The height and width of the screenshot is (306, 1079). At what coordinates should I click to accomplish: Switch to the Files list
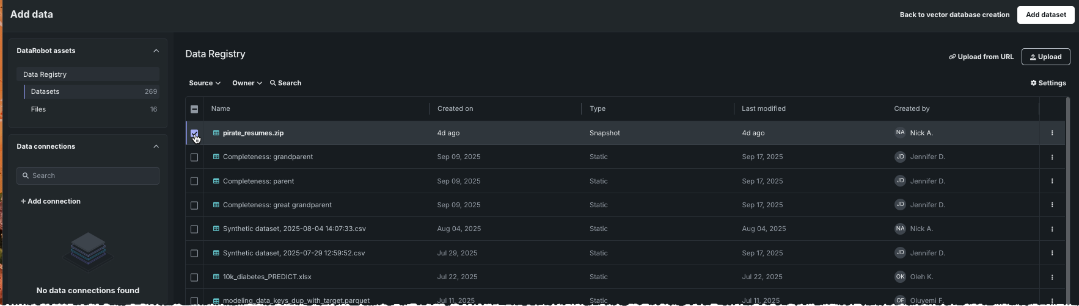(x=38, y=109)
